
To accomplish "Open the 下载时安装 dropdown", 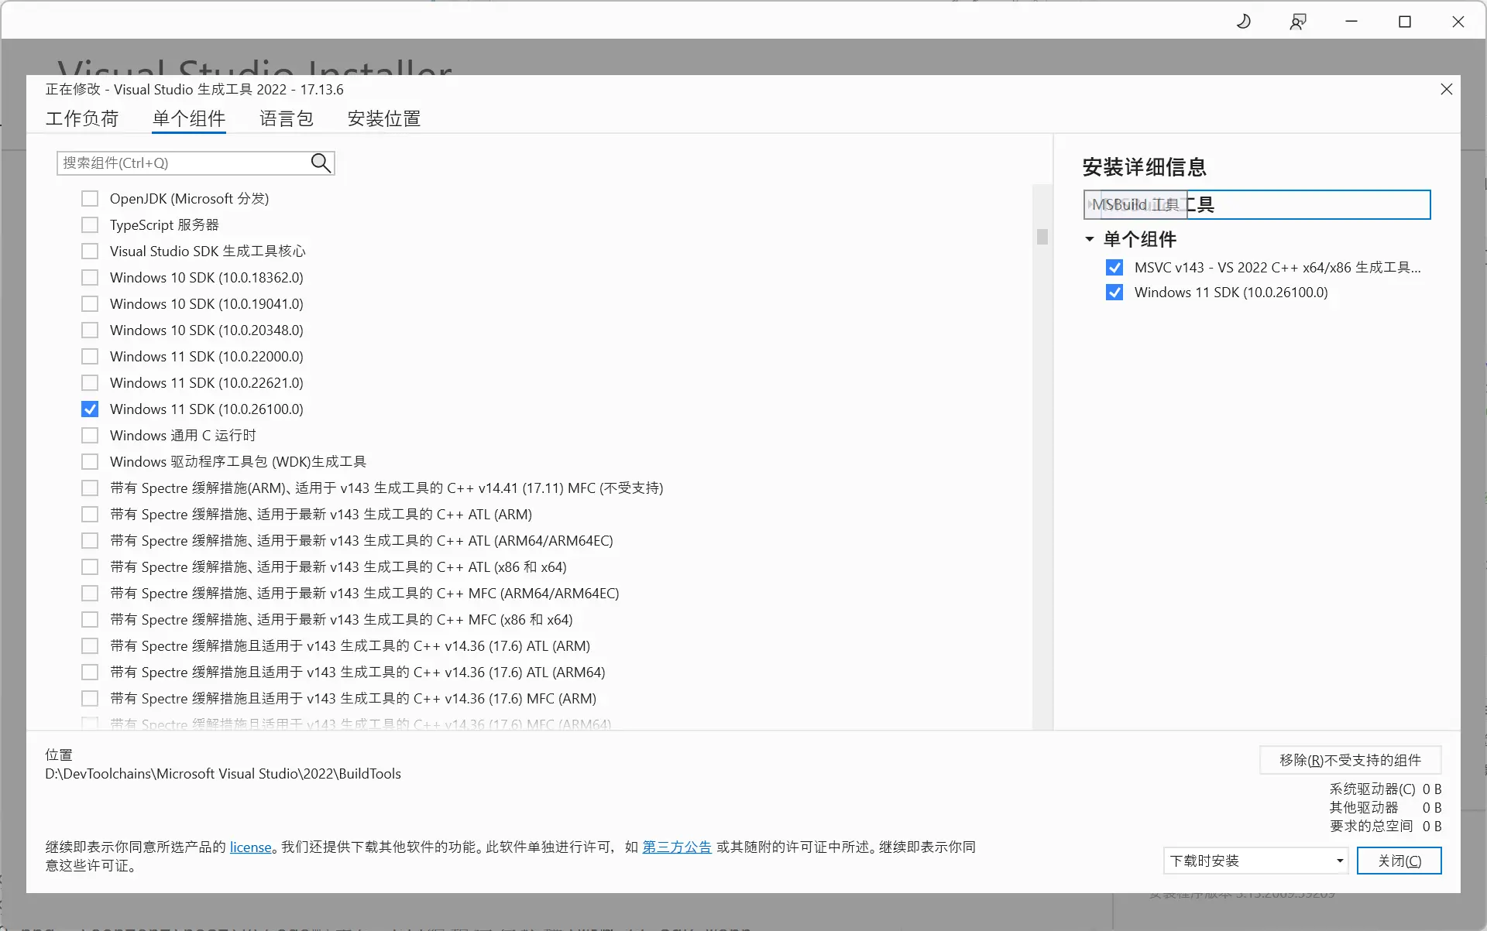I will (1255, 861).
